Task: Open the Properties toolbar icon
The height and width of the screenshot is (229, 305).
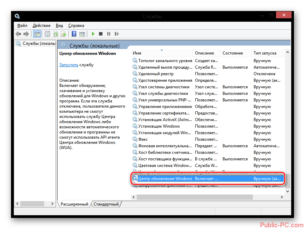Action: click(x=47, y=34)
